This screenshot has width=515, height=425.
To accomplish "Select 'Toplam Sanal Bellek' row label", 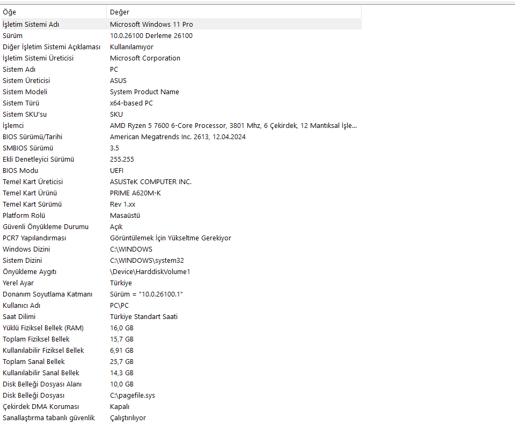I will point(33,362).
